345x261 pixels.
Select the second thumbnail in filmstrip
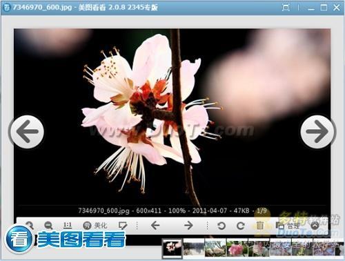point(194,248)
